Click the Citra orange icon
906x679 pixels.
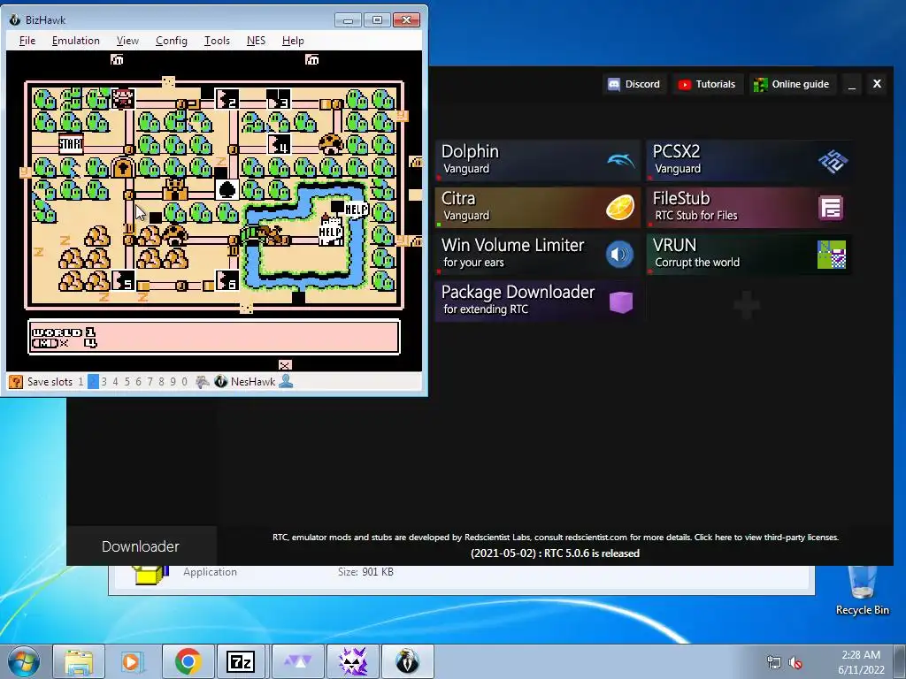pyautogui.click(x=620, y=208)
